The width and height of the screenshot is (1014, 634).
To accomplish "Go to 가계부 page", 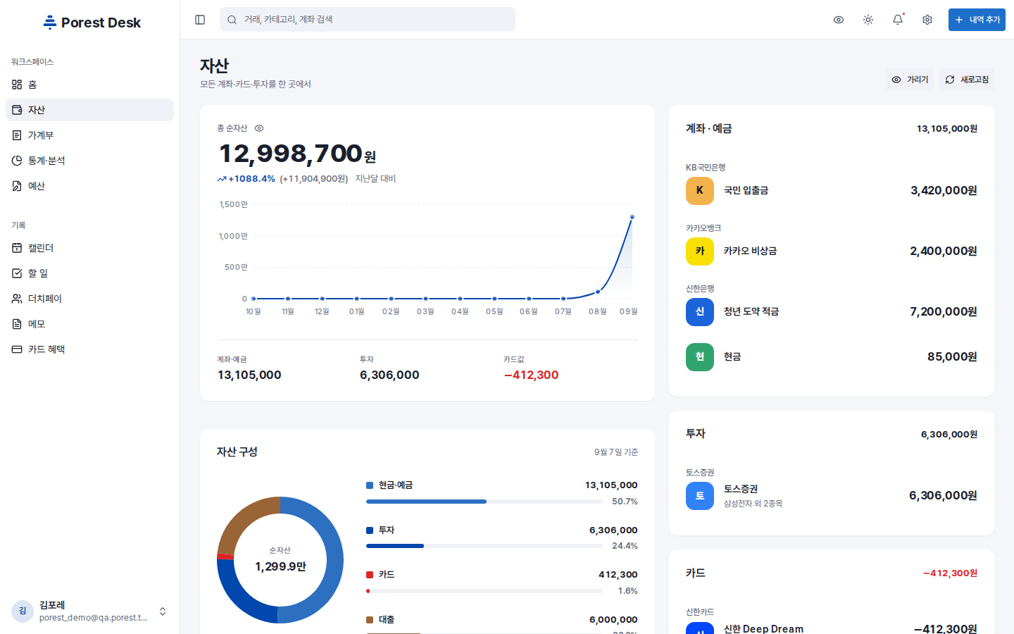I will [89, 135].
